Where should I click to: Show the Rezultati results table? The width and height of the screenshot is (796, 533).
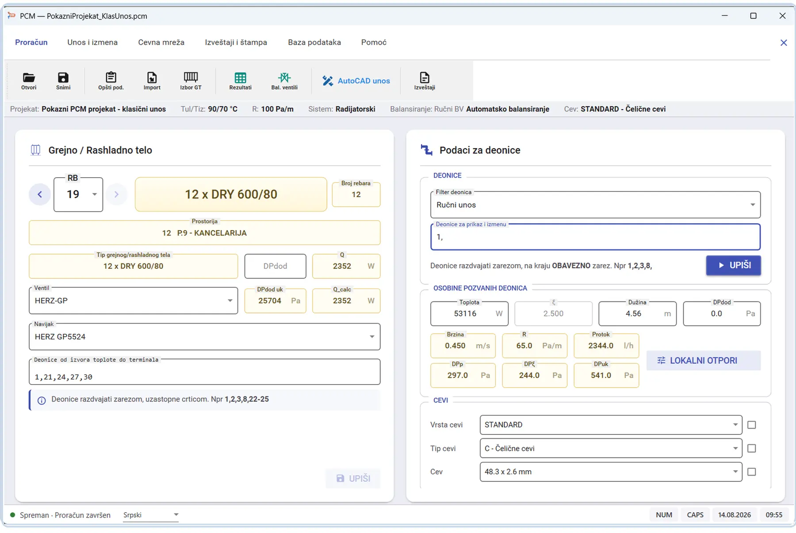[241, 81]
